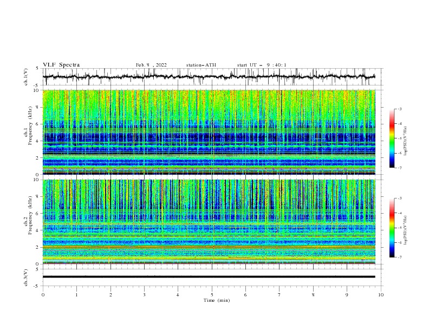Click the upper color scale bar
Viewport: 429px width, 331px height.
[392, 138]
